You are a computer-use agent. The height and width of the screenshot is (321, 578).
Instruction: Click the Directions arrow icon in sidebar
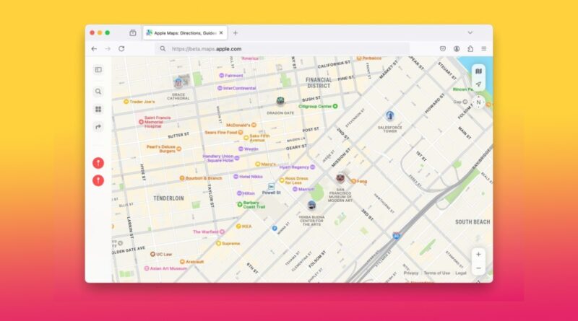click(98, 127)
